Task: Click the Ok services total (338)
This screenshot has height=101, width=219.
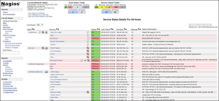Action: pyautogui.click(x=96, y=7)
